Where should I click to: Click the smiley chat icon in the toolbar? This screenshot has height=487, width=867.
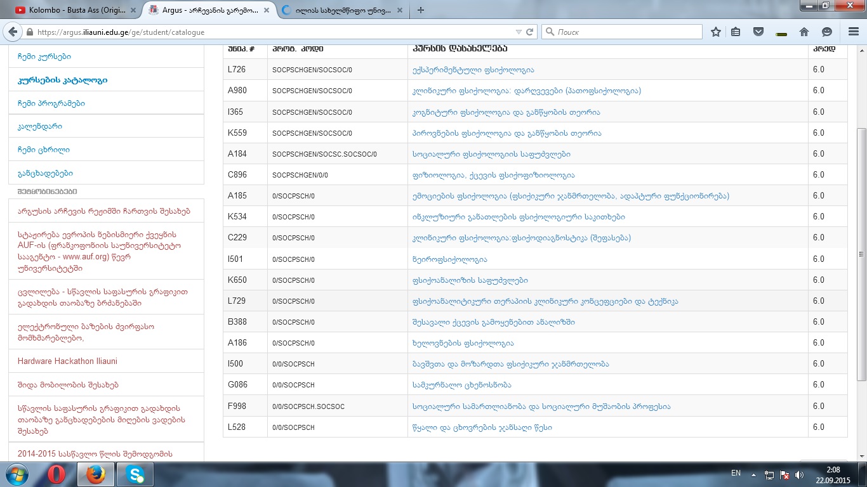pos(827,32)
